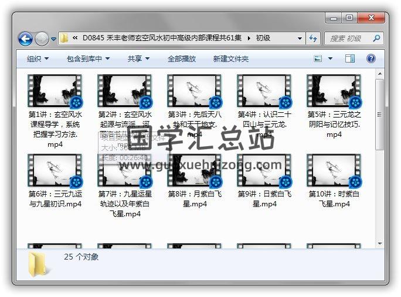Click the 初级 breadcrumb in address bar
Screen dimensions: 401x297
pyautogui.click(x=263, y=39)
